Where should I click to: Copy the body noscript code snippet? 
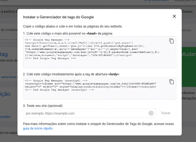172,82
